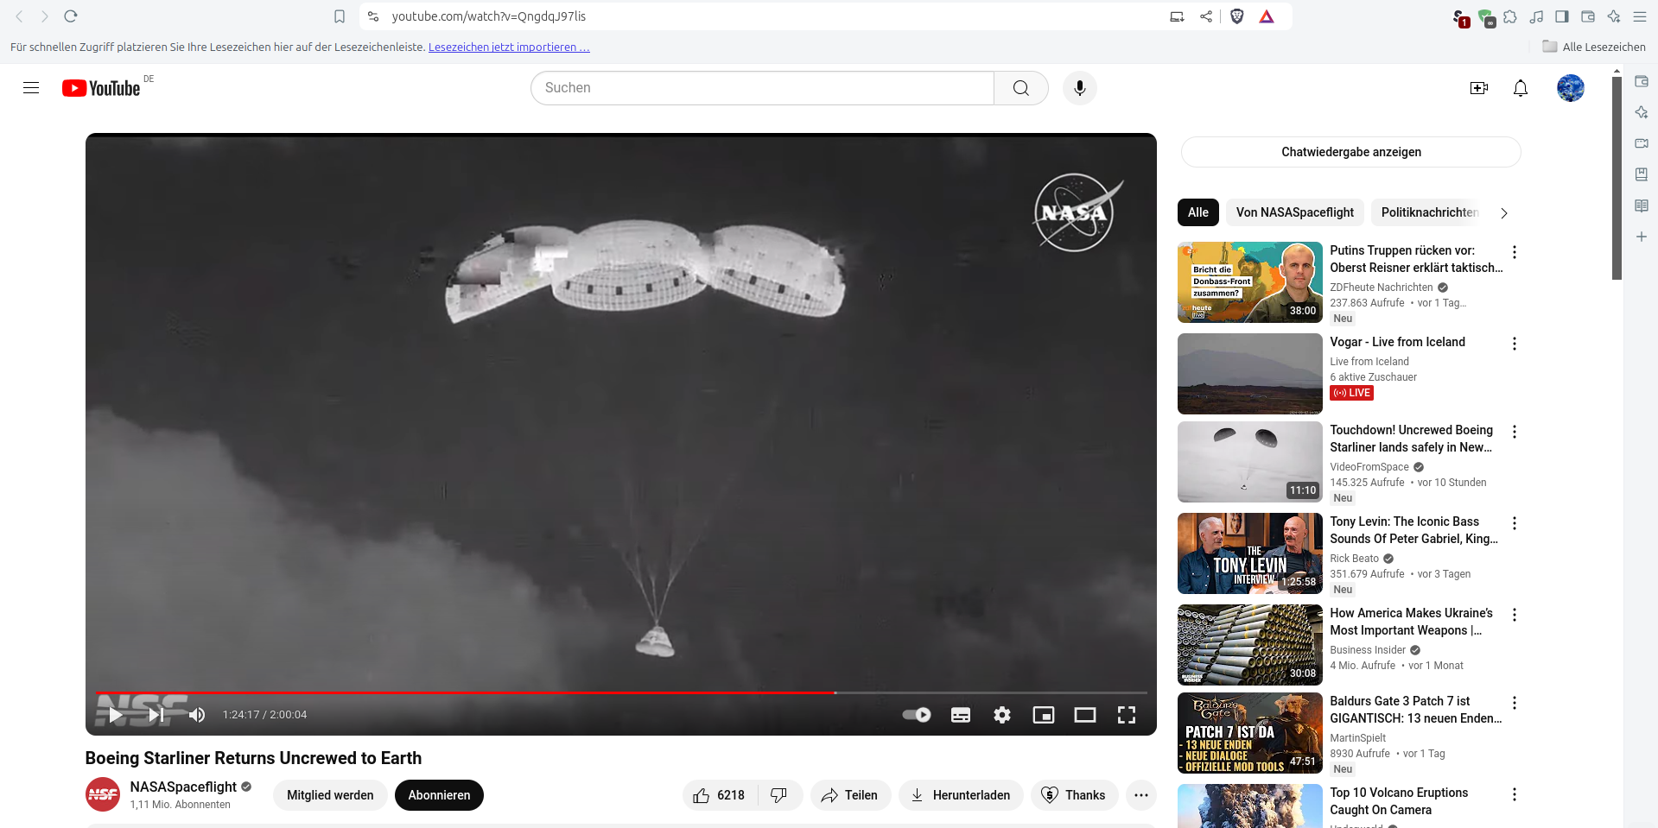Click the Herunterladen download button

(961, 795)
